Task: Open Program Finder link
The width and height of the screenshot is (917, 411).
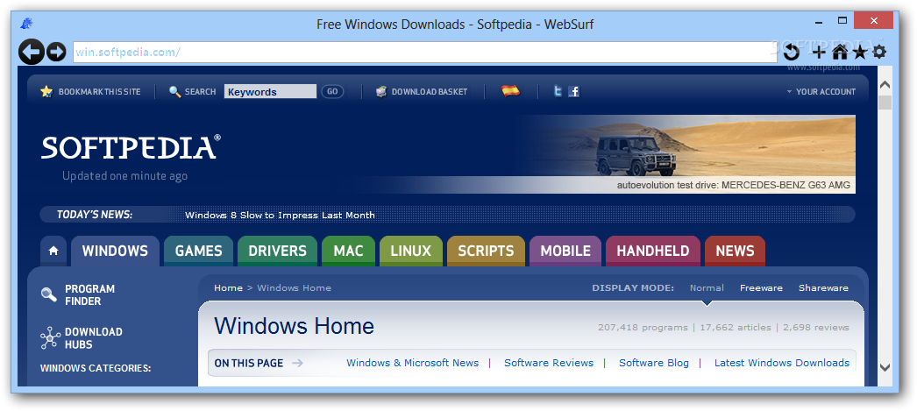Action: [x=90, y=294]
